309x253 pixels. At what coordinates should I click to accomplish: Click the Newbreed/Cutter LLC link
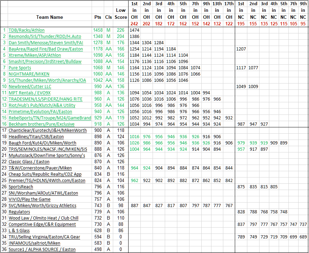pyautogui.click(x=30, y=86)
